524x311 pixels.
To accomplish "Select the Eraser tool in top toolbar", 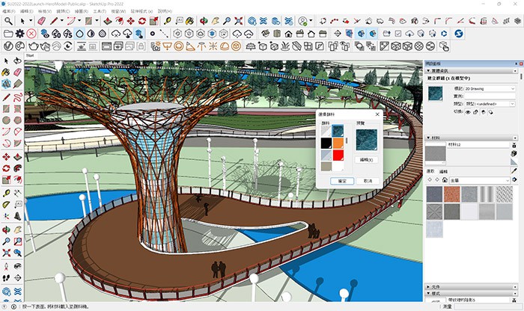I will 43,21.
